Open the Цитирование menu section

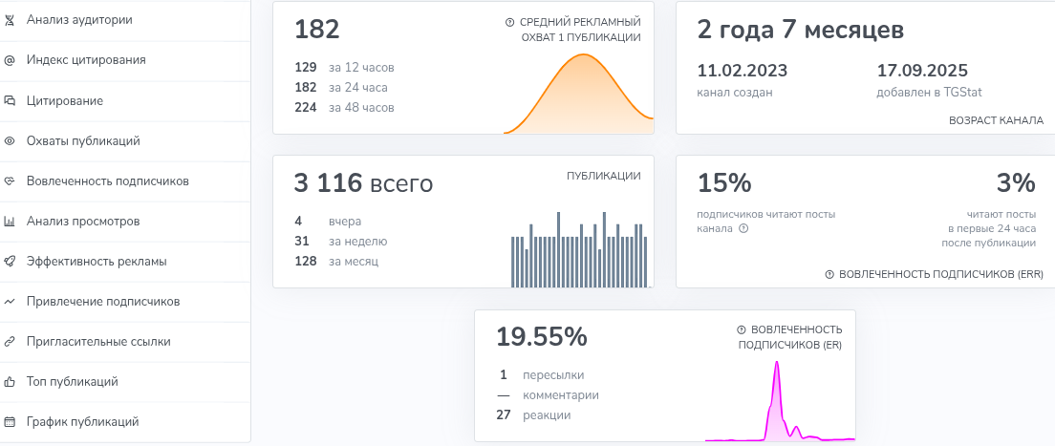coord(65,100)
